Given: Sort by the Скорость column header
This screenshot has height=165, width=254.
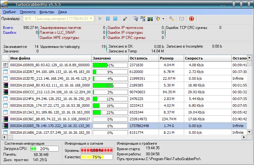Looking at the screenshot, I should point(208,58).
